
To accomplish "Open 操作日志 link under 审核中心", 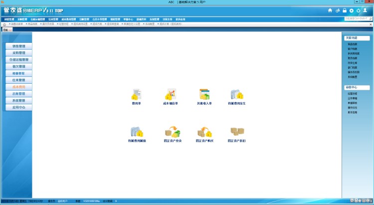I will 352,108.
